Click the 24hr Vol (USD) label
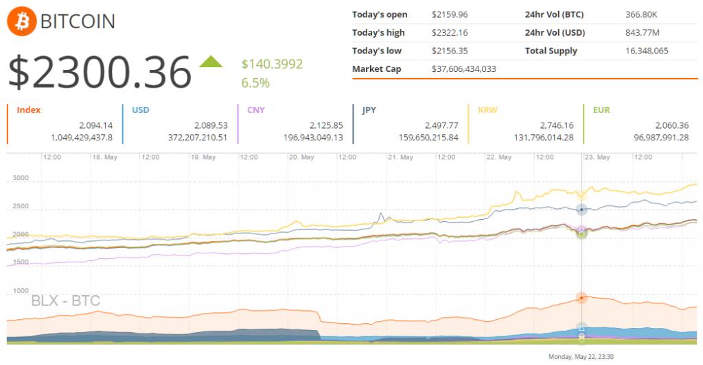This screenshot has height=365, width=703. [x=555, y=33]
